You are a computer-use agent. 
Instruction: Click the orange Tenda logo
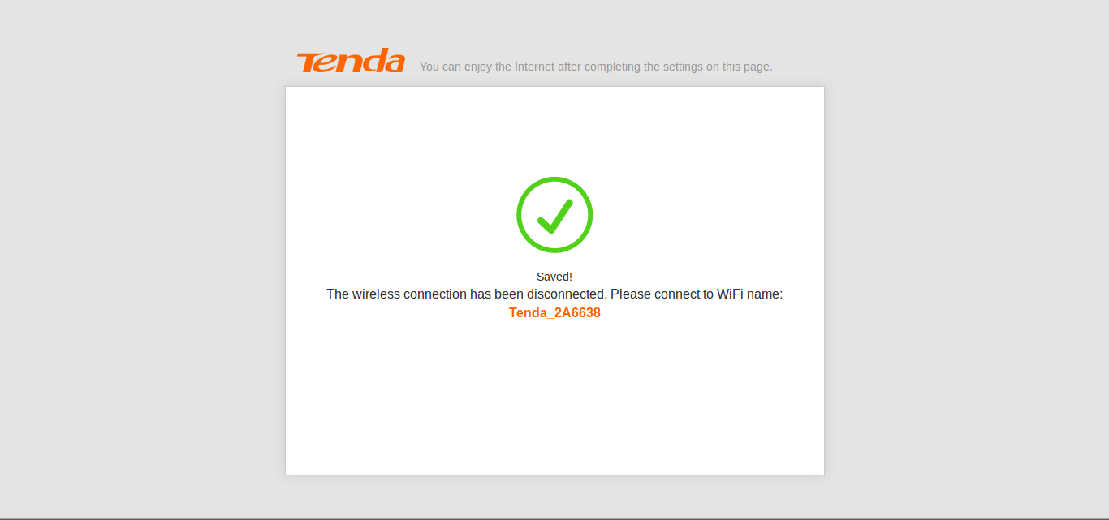point(351,61)
